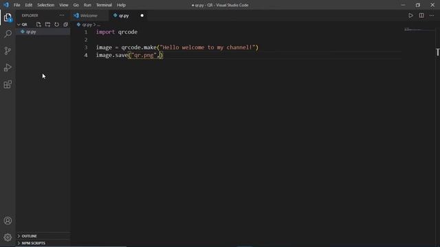The height and width of the screenshot is (247, 440).
Task: Expand the NPM Scripts section
Action: [31, 243]
